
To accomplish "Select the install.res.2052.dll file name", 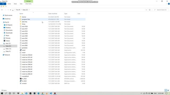I will click(27, 72).
